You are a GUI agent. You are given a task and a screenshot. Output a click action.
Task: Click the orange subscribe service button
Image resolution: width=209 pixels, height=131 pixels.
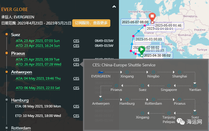[91, 23]
